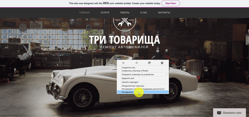Click the highlighted 'Исследовать' menu entry
The image size is (249, 117).
click(x=143, y=92)
